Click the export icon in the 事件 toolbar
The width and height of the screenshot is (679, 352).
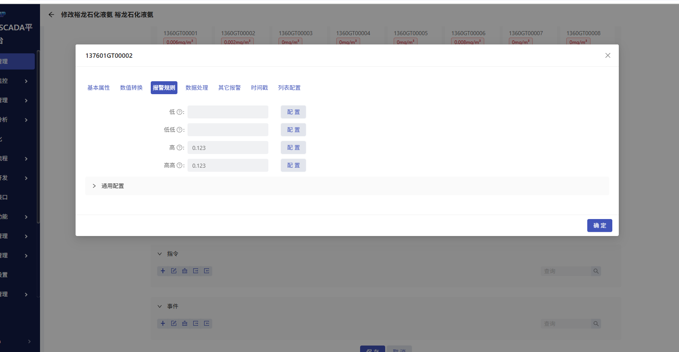[196, 323]
